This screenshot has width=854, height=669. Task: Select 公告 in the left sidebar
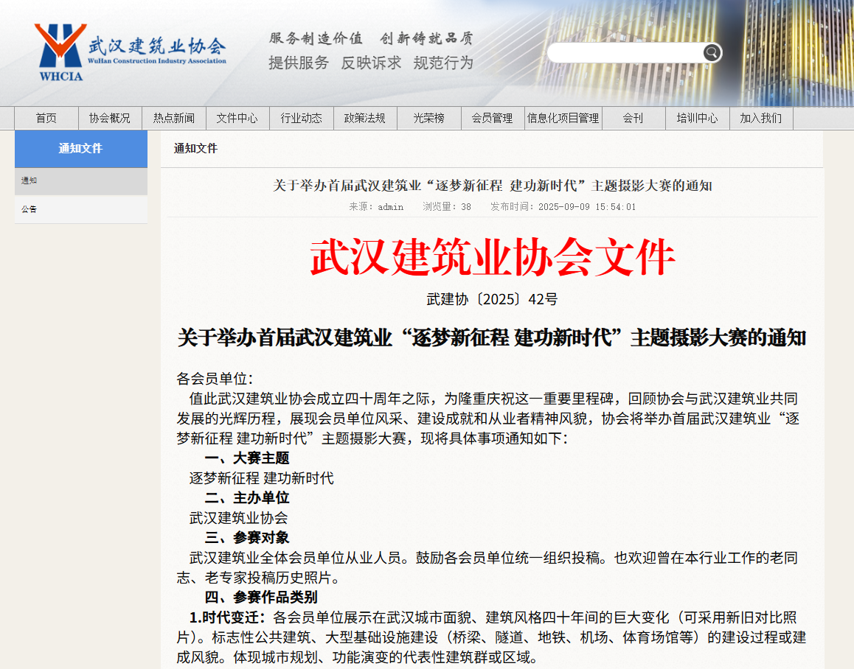(x=29, y=209)
